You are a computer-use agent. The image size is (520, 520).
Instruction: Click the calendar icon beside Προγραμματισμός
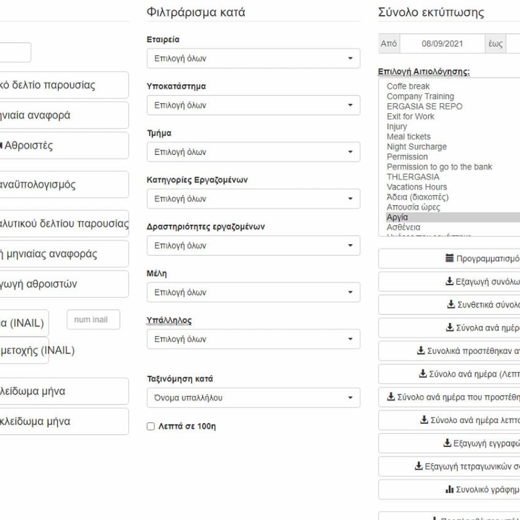coord(449,258)
